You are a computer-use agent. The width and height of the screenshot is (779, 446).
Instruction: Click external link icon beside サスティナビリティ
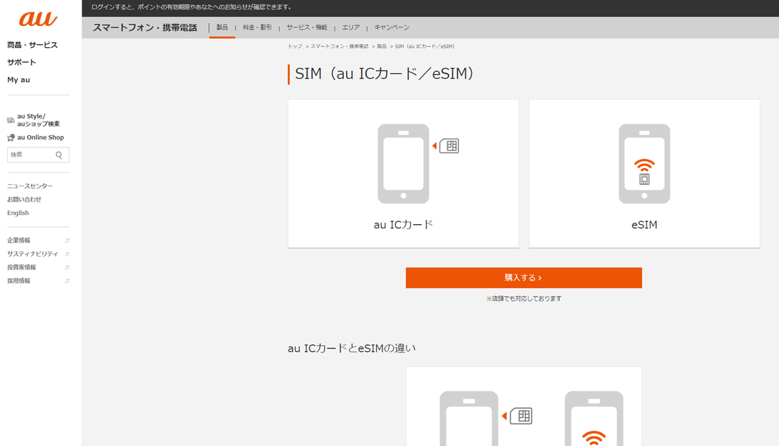point(67,255)
